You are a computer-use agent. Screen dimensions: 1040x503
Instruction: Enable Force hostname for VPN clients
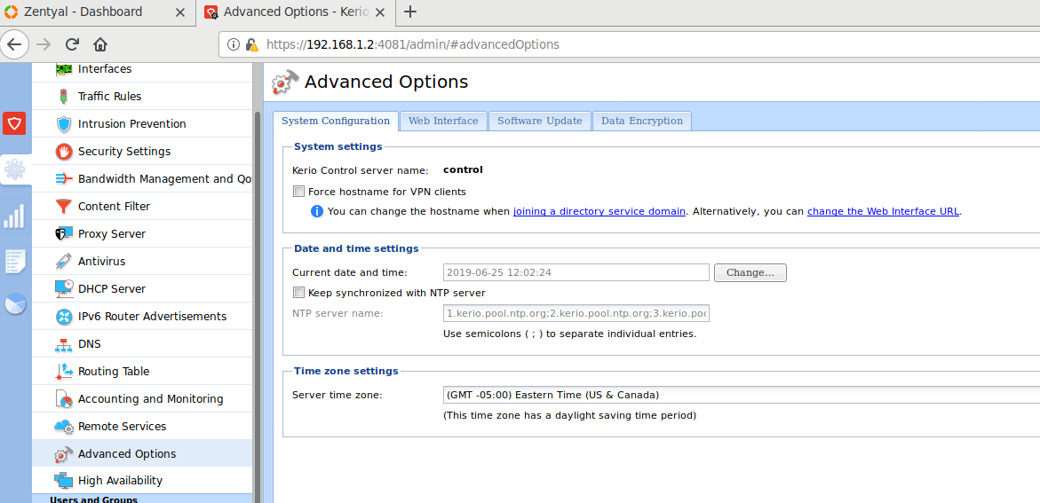[298, 192]
